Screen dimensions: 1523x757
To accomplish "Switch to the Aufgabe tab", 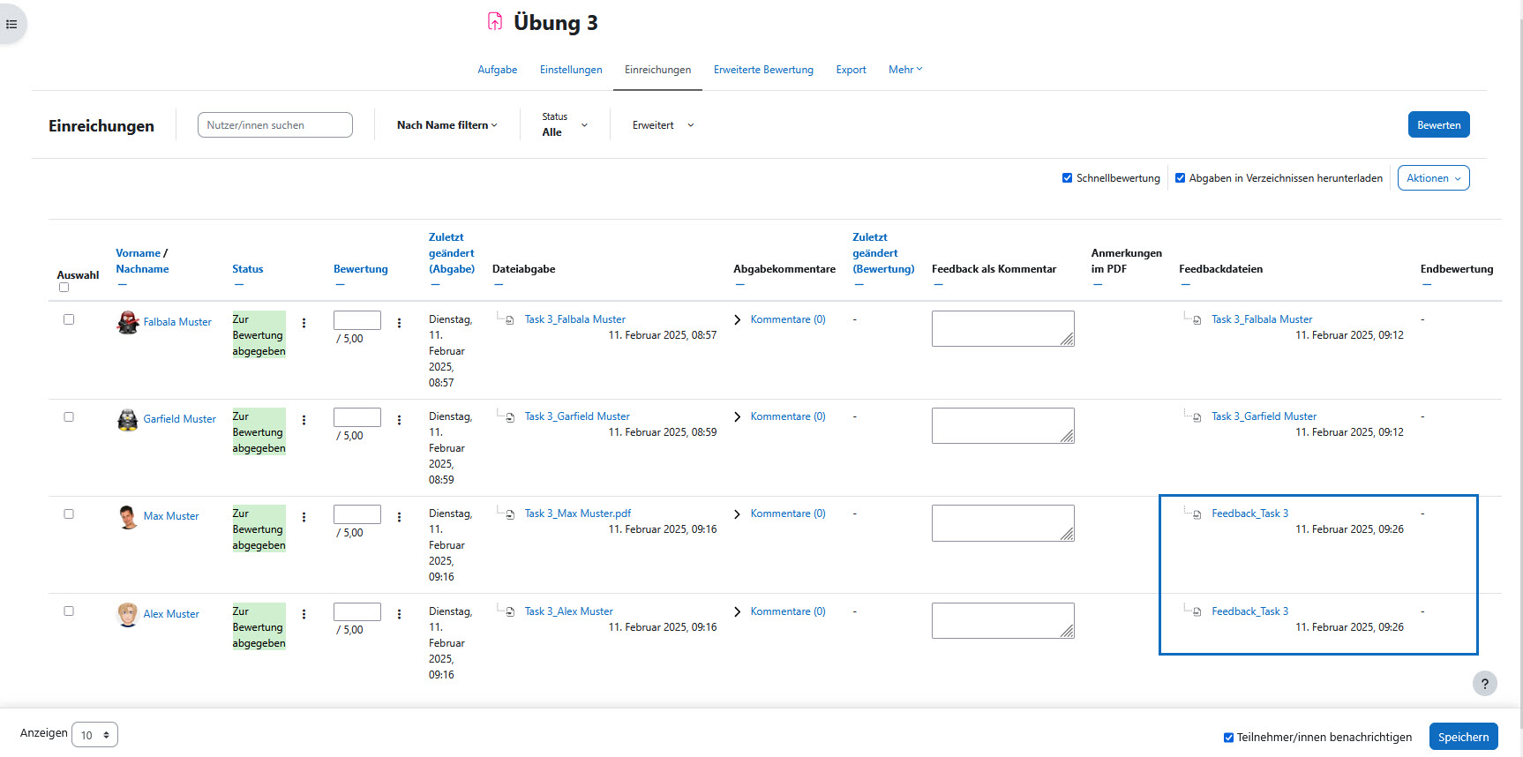I will coord(498,70).
